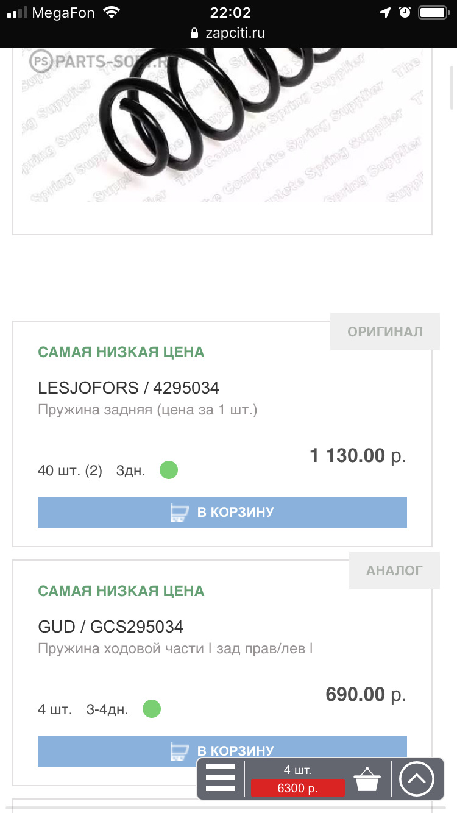Viewport: 457px width, 813px height.
Task: Tap the scroll-to-top arrow button
Action: click(416, 779)
